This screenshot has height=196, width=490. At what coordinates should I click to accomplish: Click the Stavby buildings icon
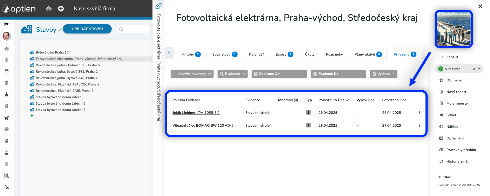coord(27,29)
